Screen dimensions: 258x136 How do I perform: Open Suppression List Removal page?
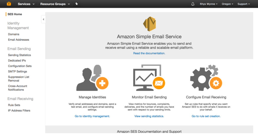pos(19,79)
